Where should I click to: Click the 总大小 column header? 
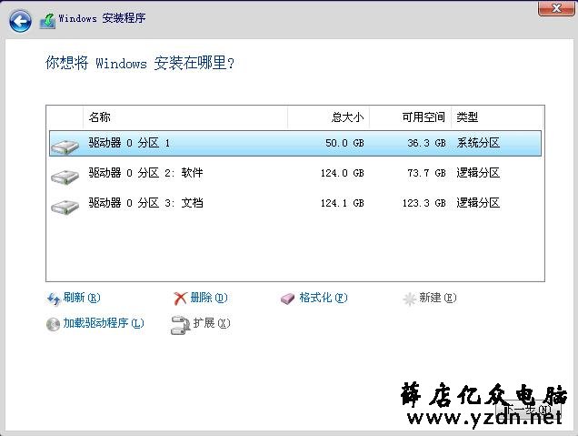coord(328,117)
